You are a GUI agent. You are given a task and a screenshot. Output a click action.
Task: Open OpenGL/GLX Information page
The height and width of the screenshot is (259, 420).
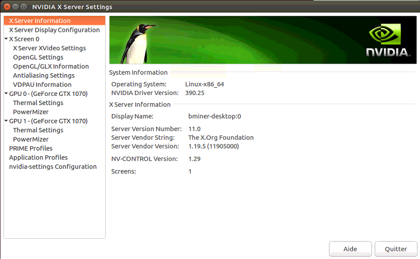(x=51, y=66)
